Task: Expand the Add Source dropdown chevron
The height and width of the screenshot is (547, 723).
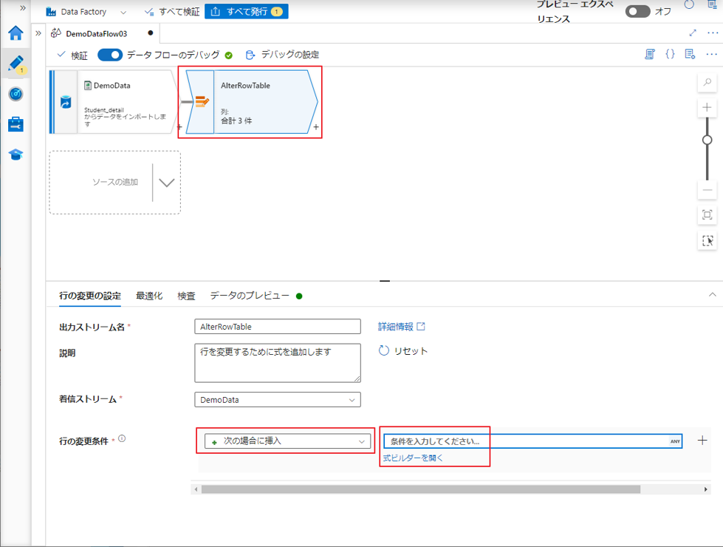Action: coord(166,183)
